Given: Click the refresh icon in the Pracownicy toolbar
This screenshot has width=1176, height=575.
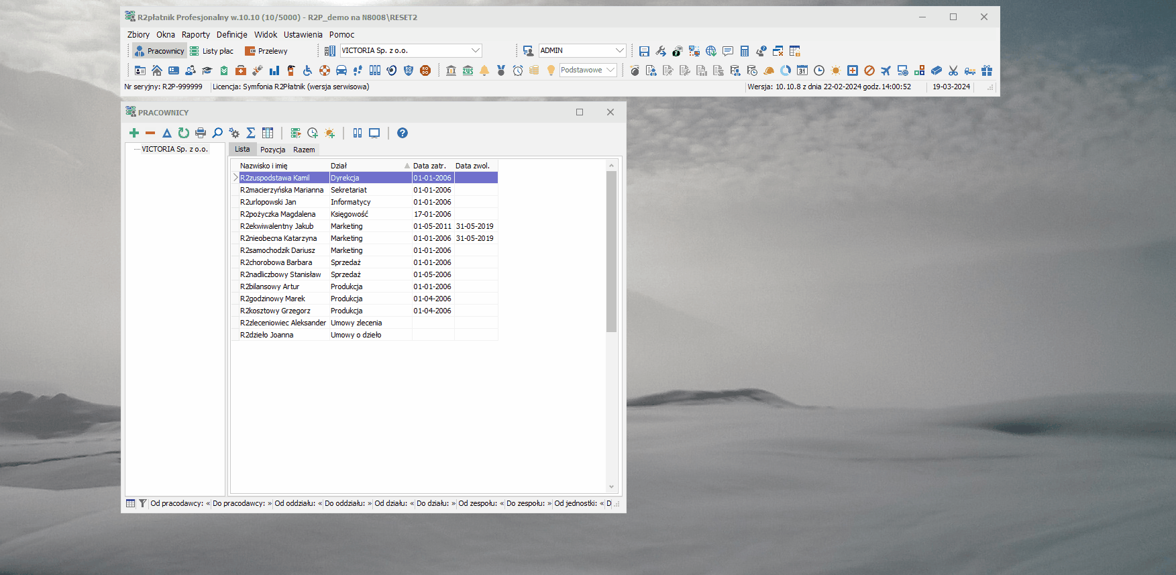Looking at the screenshot, I should pos(184,133).
